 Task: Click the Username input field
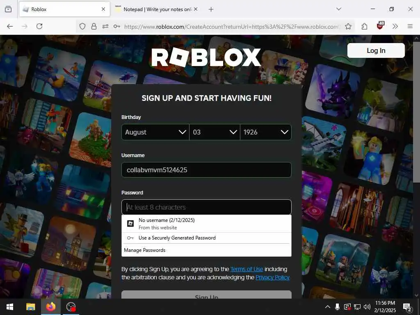(206, 170)
